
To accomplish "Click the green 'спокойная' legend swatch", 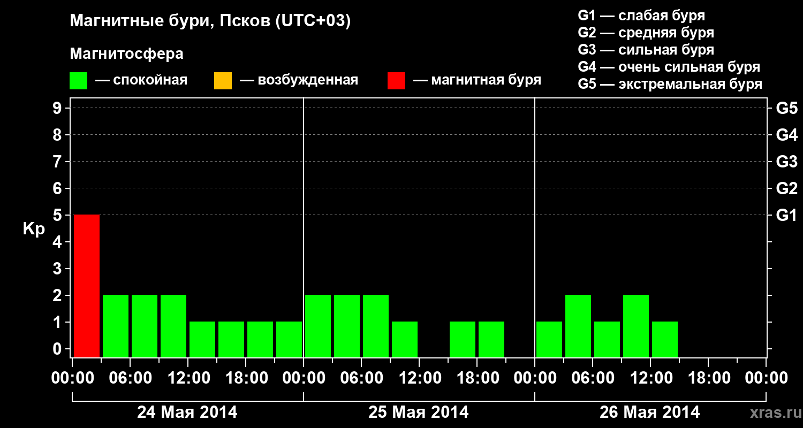I will coord(79,81).
